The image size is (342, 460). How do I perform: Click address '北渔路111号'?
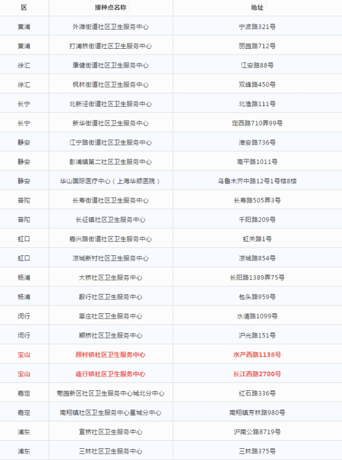(257, 104)
